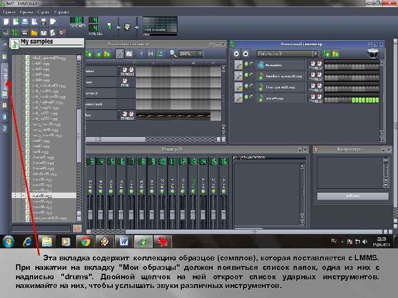
Task: Toggle mute LED on FX channel 3
Action: pos(90,191)
